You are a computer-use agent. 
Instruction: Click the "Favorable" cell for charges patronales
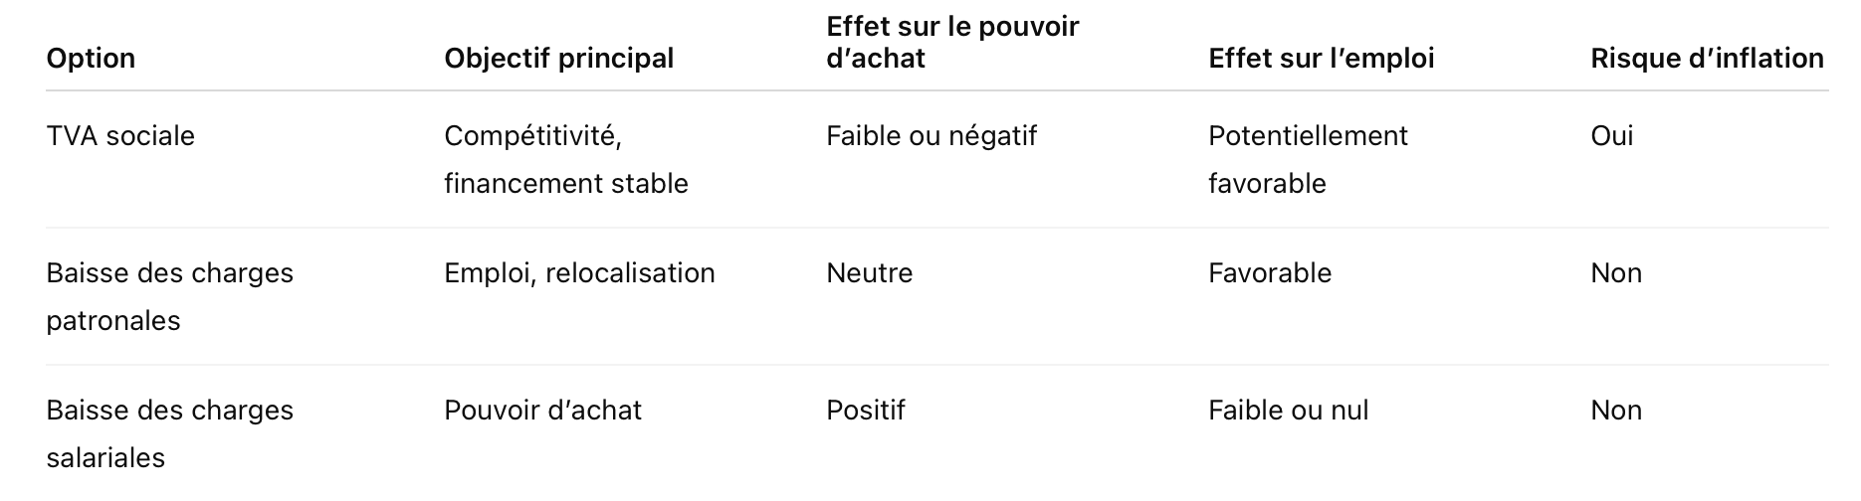[x=1269, y=273]
